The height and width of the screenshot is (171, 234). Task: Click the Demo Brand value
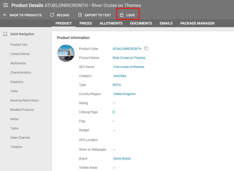[122, 159]
